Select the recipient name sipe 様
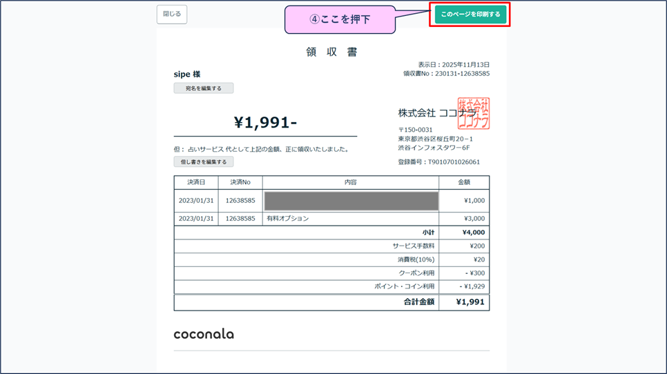 click(x=187, y=75)
